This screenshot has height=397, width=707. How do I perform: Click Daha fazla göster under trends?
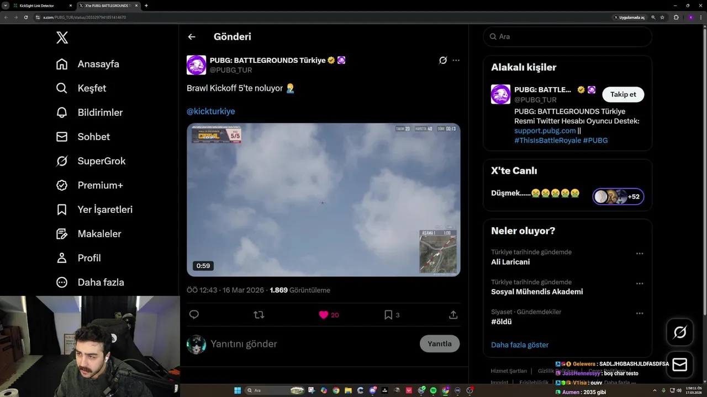click(x=520, y=345)
